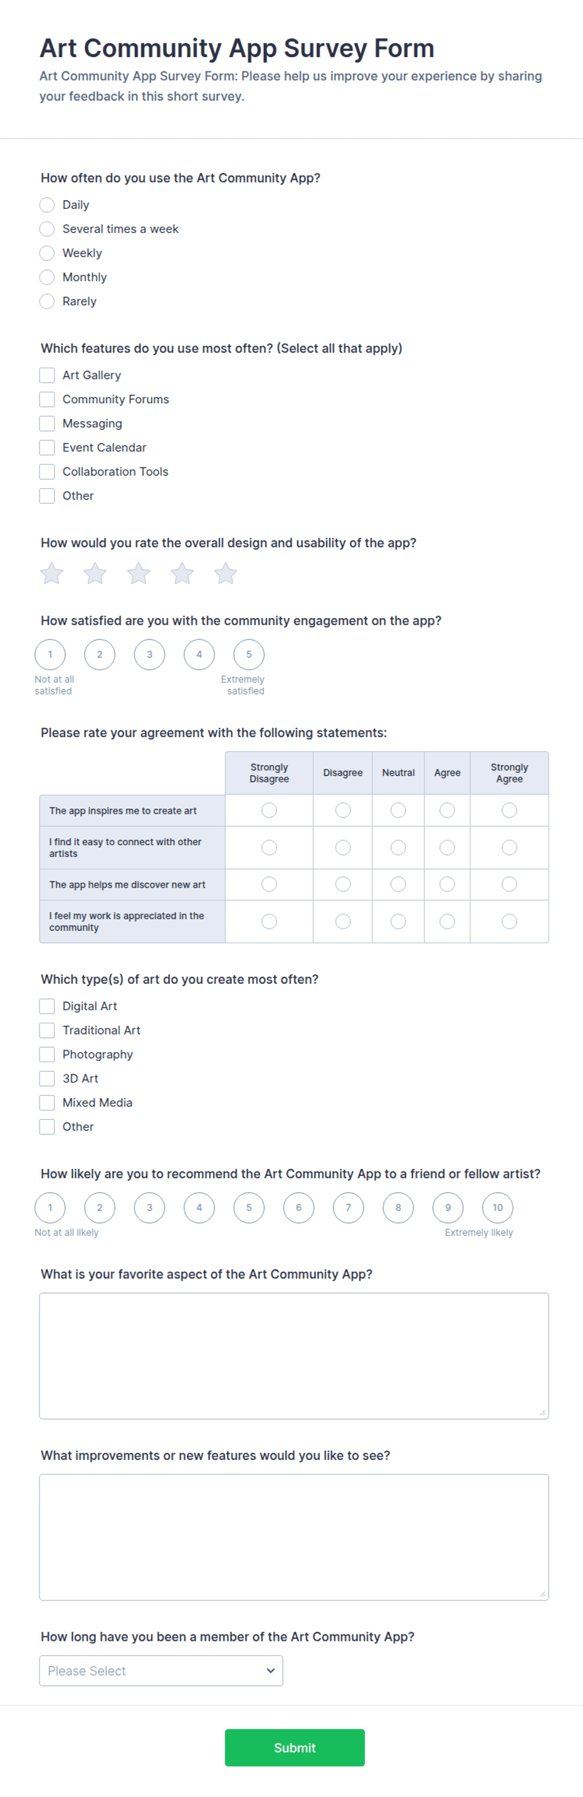The height and width of the screenshot is (1797, 583).
Task: Rate design with the first star
Action: click(51, 573)
